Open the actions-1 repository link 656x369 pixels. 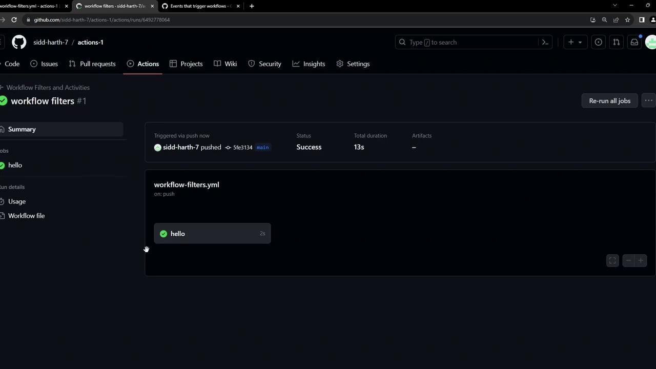(x=90, y=42)
